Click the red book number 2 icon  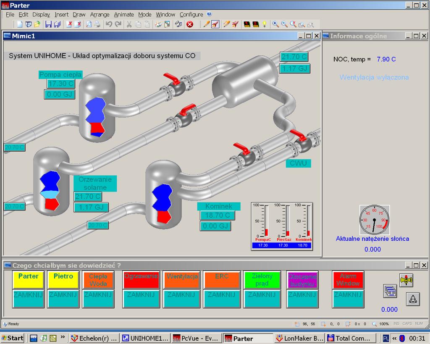[x=256, y=24]
